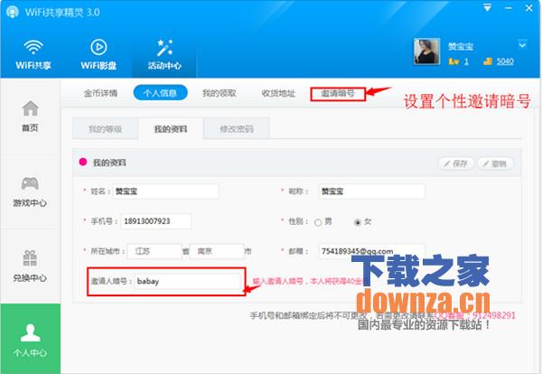Open the province dropdown showing 江苏
The height and width of the screenshot is (374, 542).
(154, 251)
